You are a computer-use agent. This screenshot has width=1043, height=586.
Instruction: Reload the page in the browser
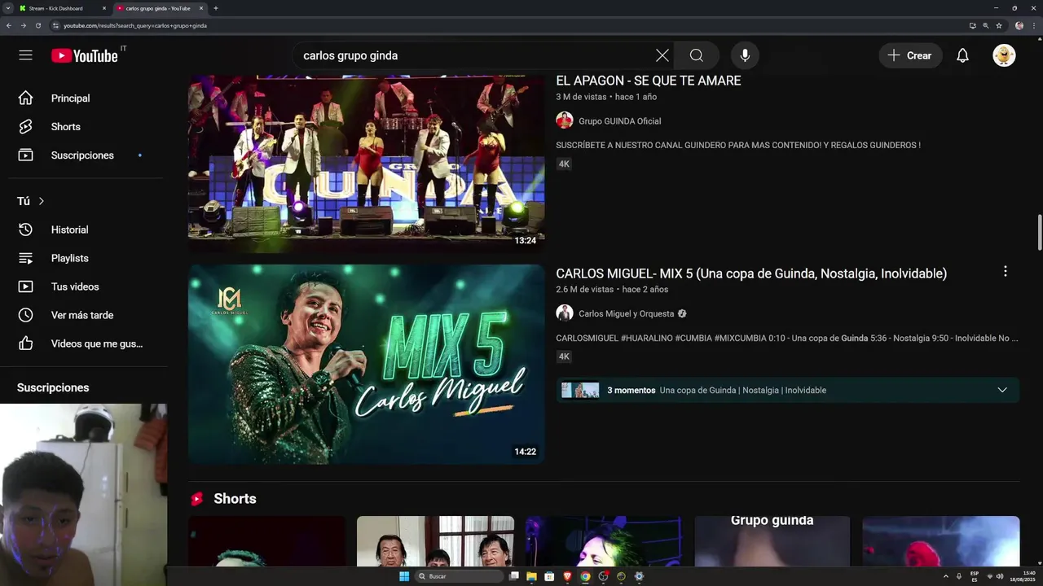click(x=38, y=25)
